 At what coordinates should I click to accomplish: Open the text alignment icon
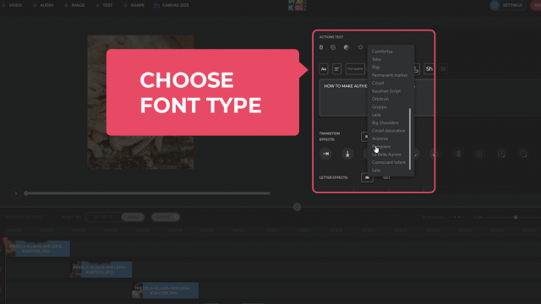(336, 69)
